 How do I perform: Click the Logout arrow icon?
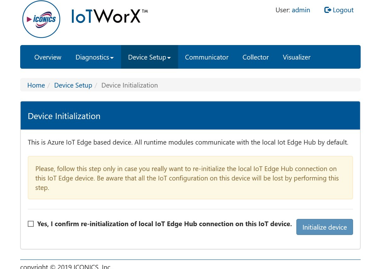pyautogui.click(x=328, y=10)
